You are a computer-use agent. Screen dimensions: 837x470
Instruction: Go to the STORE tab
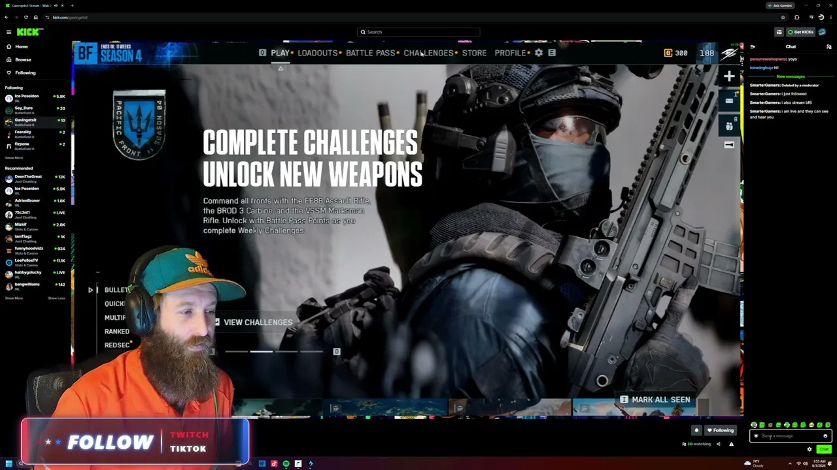click(x=474, y=53)
